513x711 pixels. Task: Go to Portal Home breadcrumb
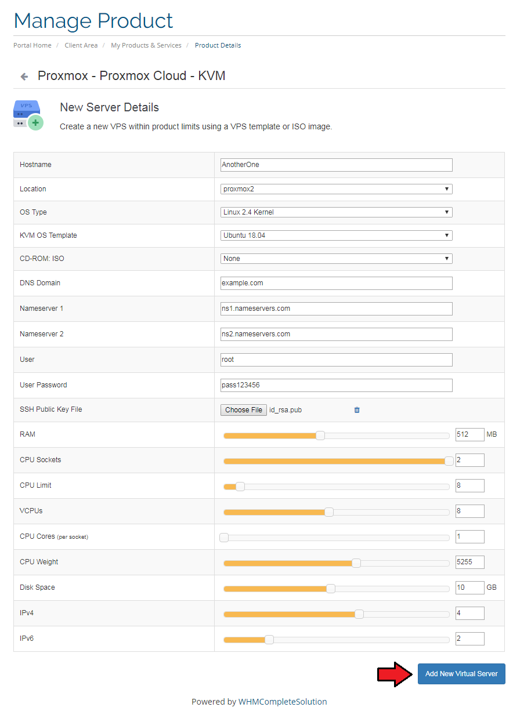click(32, 45)
